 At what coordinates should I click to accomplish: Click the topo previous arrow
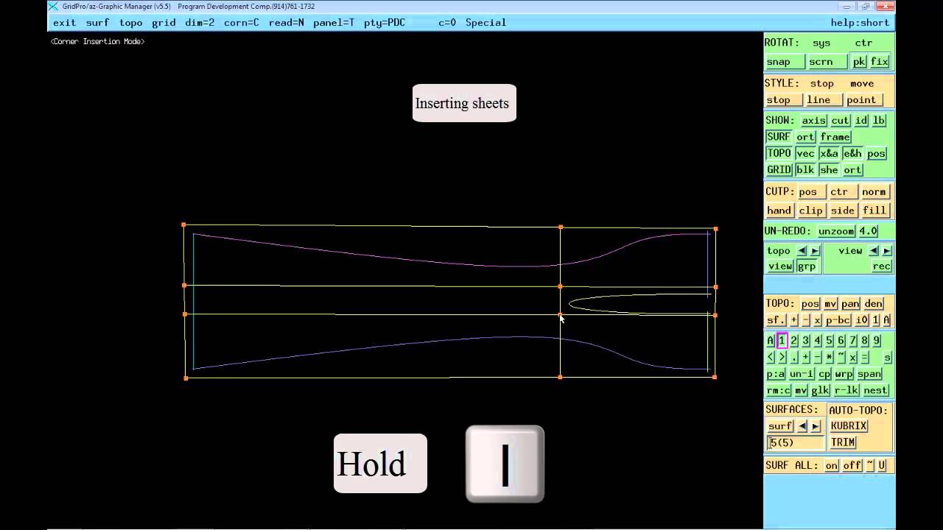[802, 251]
